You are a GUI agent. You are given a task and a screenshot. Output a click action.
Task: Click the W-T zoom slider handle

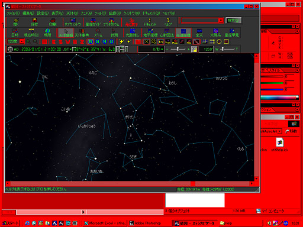(x=223, y=49)
